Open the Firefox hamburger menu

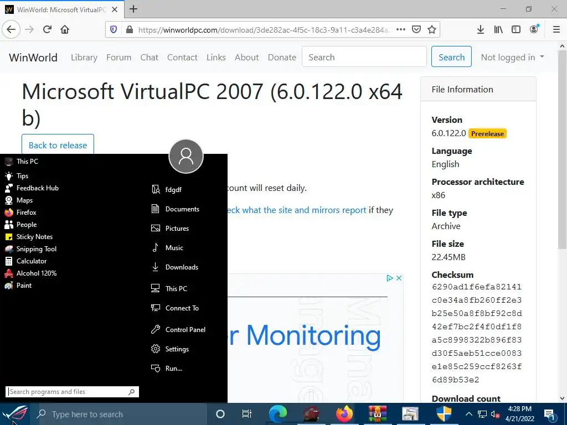(x=556, y=30)
